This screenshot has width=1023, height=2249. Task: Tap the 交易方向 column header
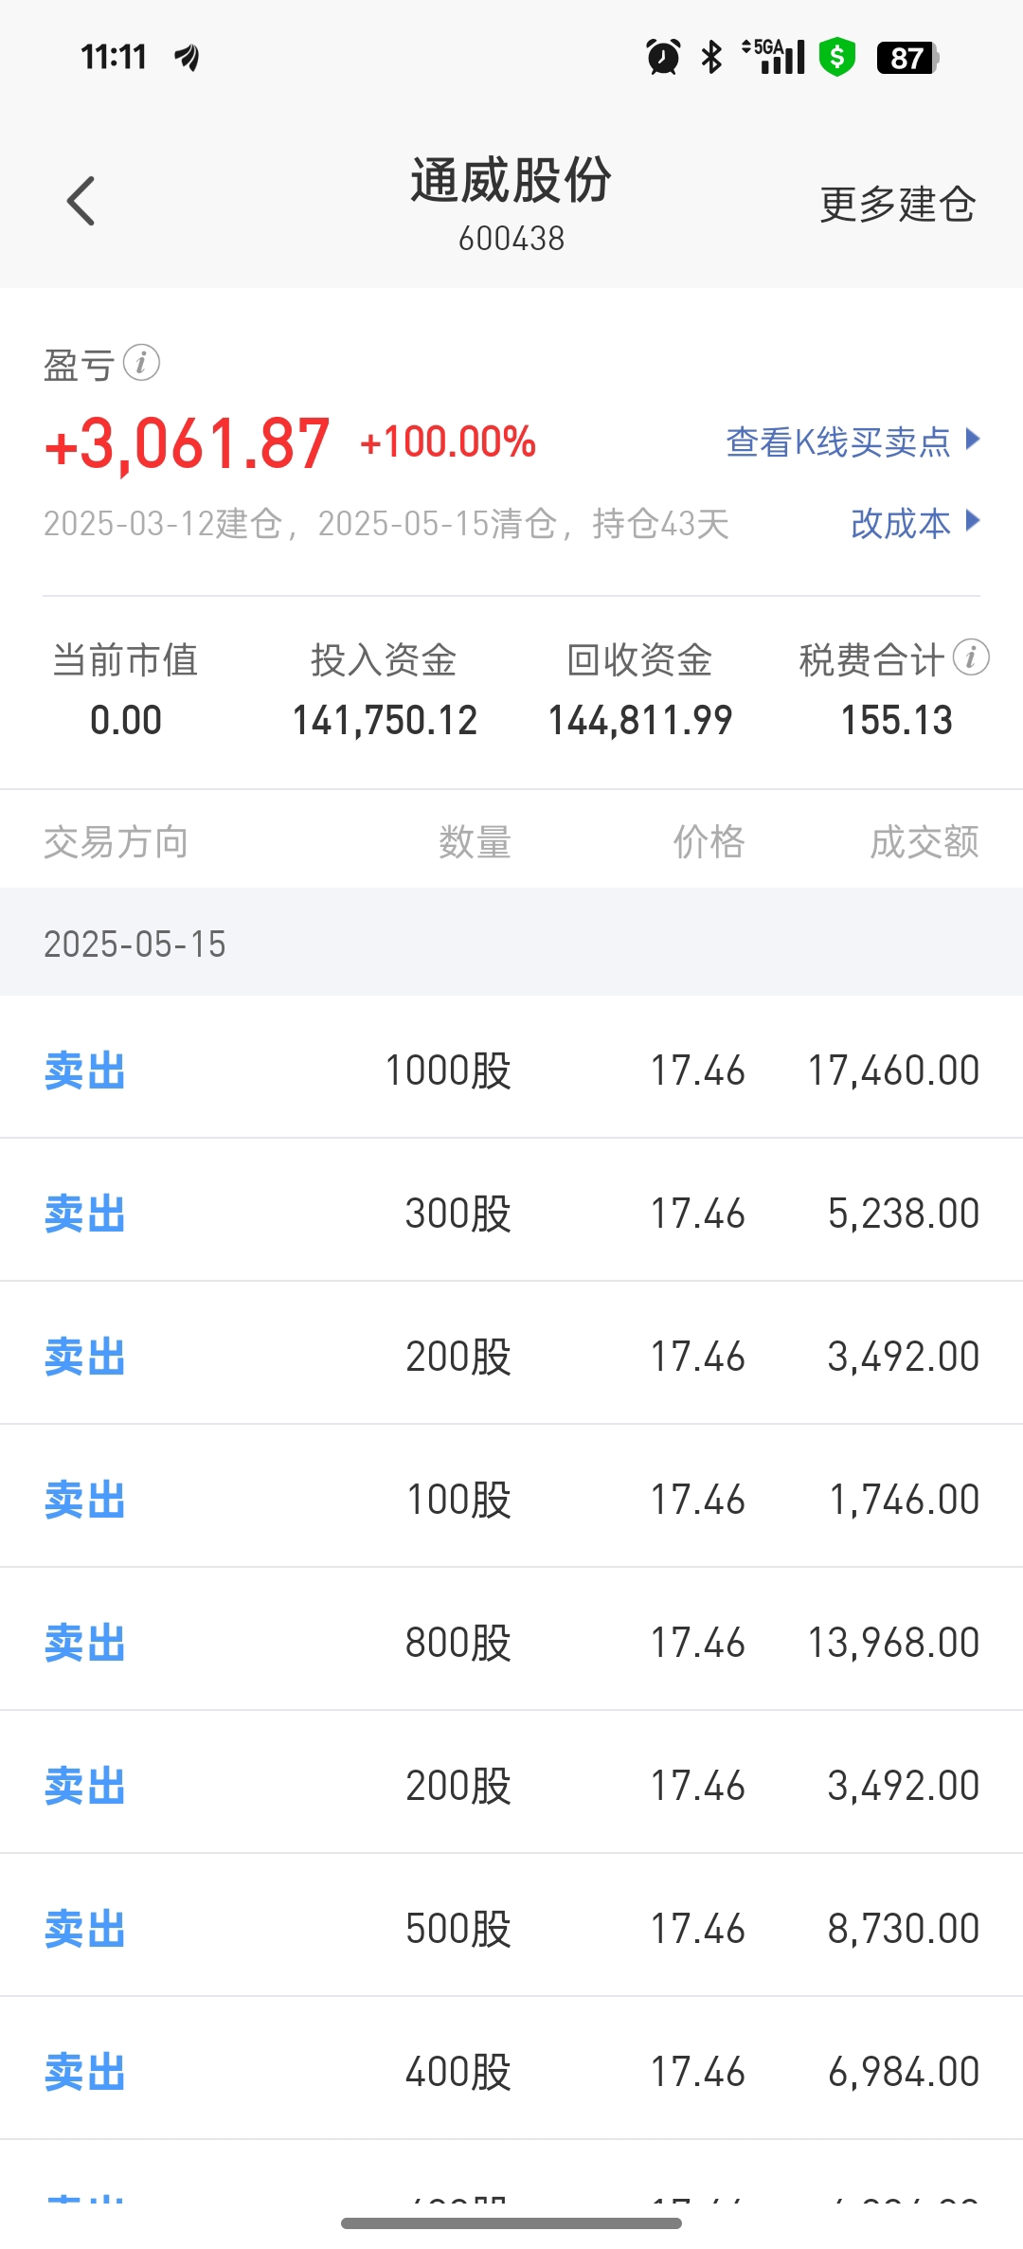click(x=116, y=841)
